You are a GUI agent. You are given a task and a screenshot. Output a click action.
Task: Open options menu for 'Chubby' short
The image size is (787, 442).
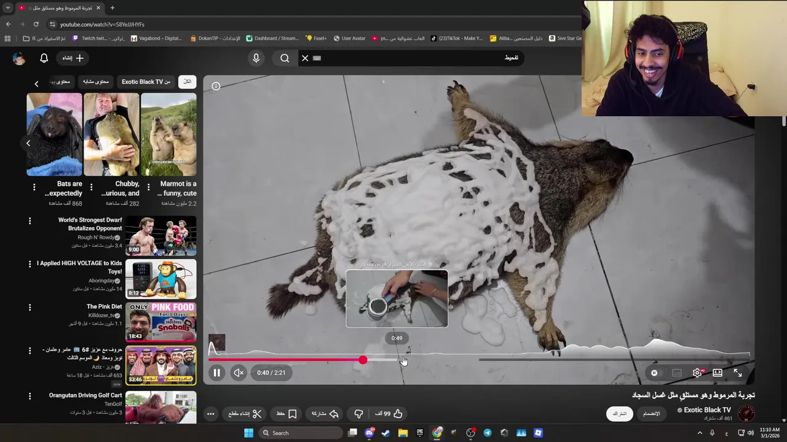pos(91,187)
